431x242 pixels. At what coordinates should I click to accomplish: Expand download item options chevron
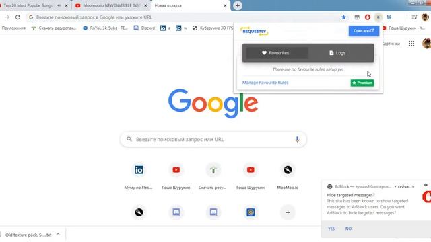click(58, 235)
